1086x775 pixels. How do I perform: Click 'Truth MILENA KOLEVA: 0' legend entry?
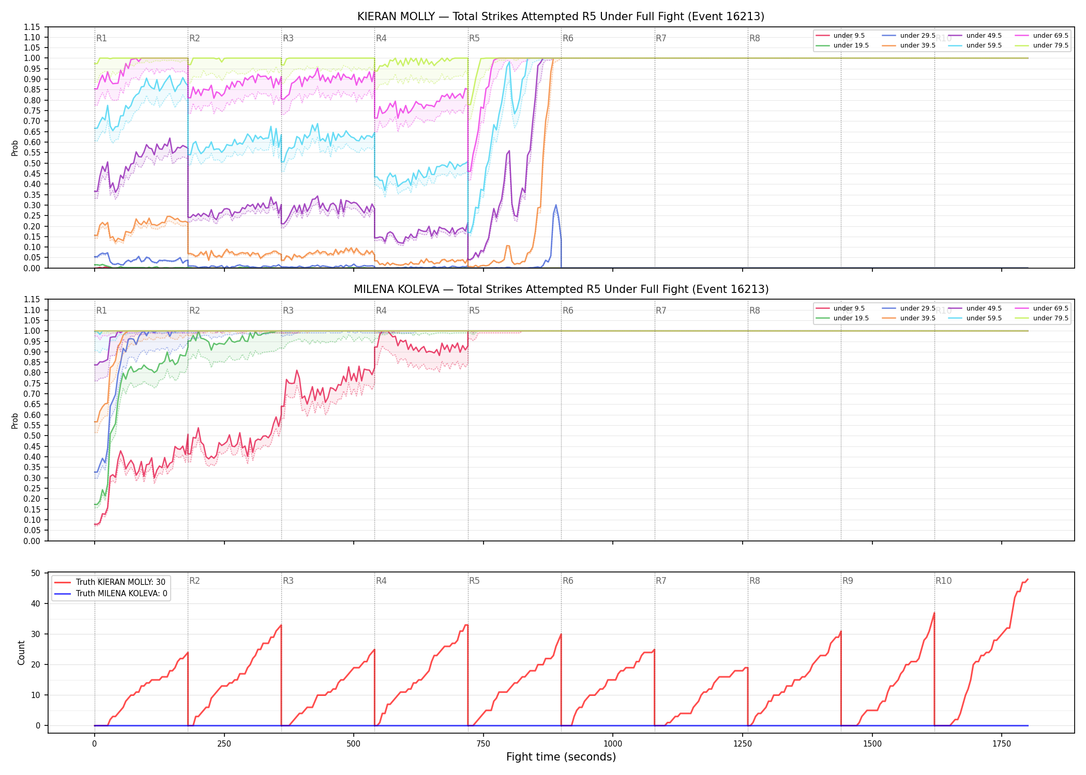[111, 594]
